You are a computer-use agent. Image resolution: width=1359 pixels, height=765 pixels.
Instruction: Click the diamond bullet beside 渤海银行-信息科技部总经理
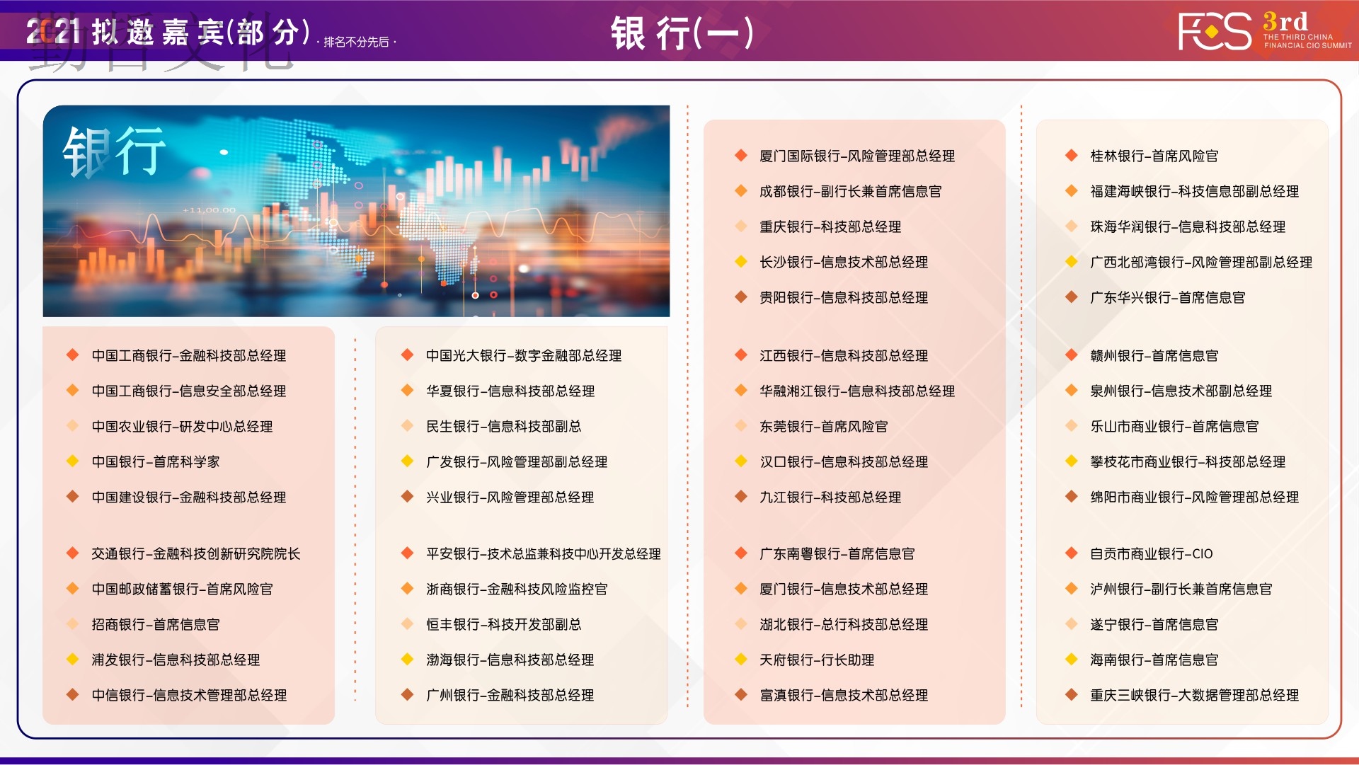407,659
